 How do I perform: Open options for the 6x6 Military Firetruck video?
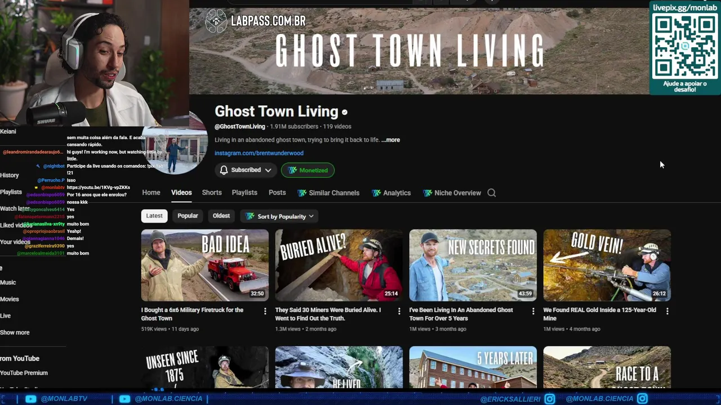[265, 311]
